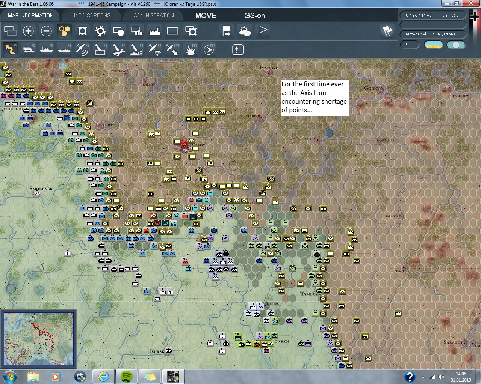Select the F3 ship mode
This screenshot has width=481, height=384.
coord(46,49)
